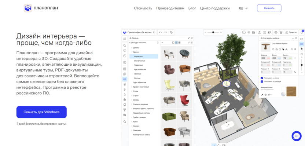This screenshot has height=146, width=305.
Task: Click the wood texture material swatch
Action: (291, 91)
